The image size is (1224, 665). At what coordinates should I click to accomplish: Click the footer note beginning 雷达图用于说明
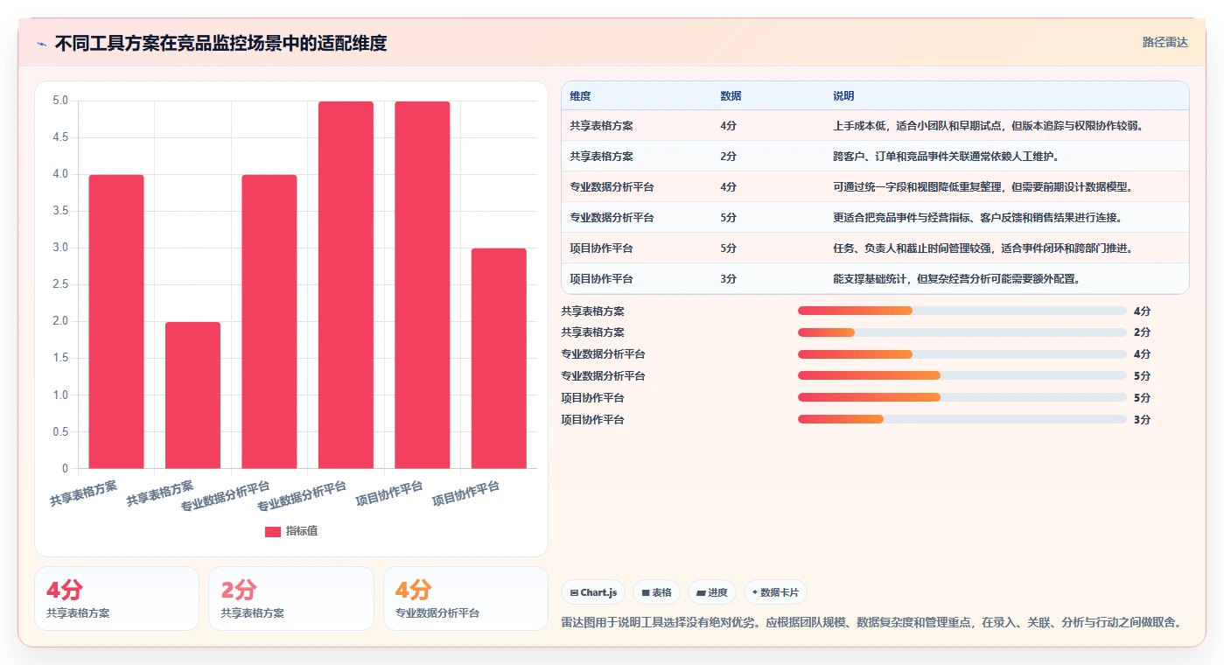click(x=873, y=622)
